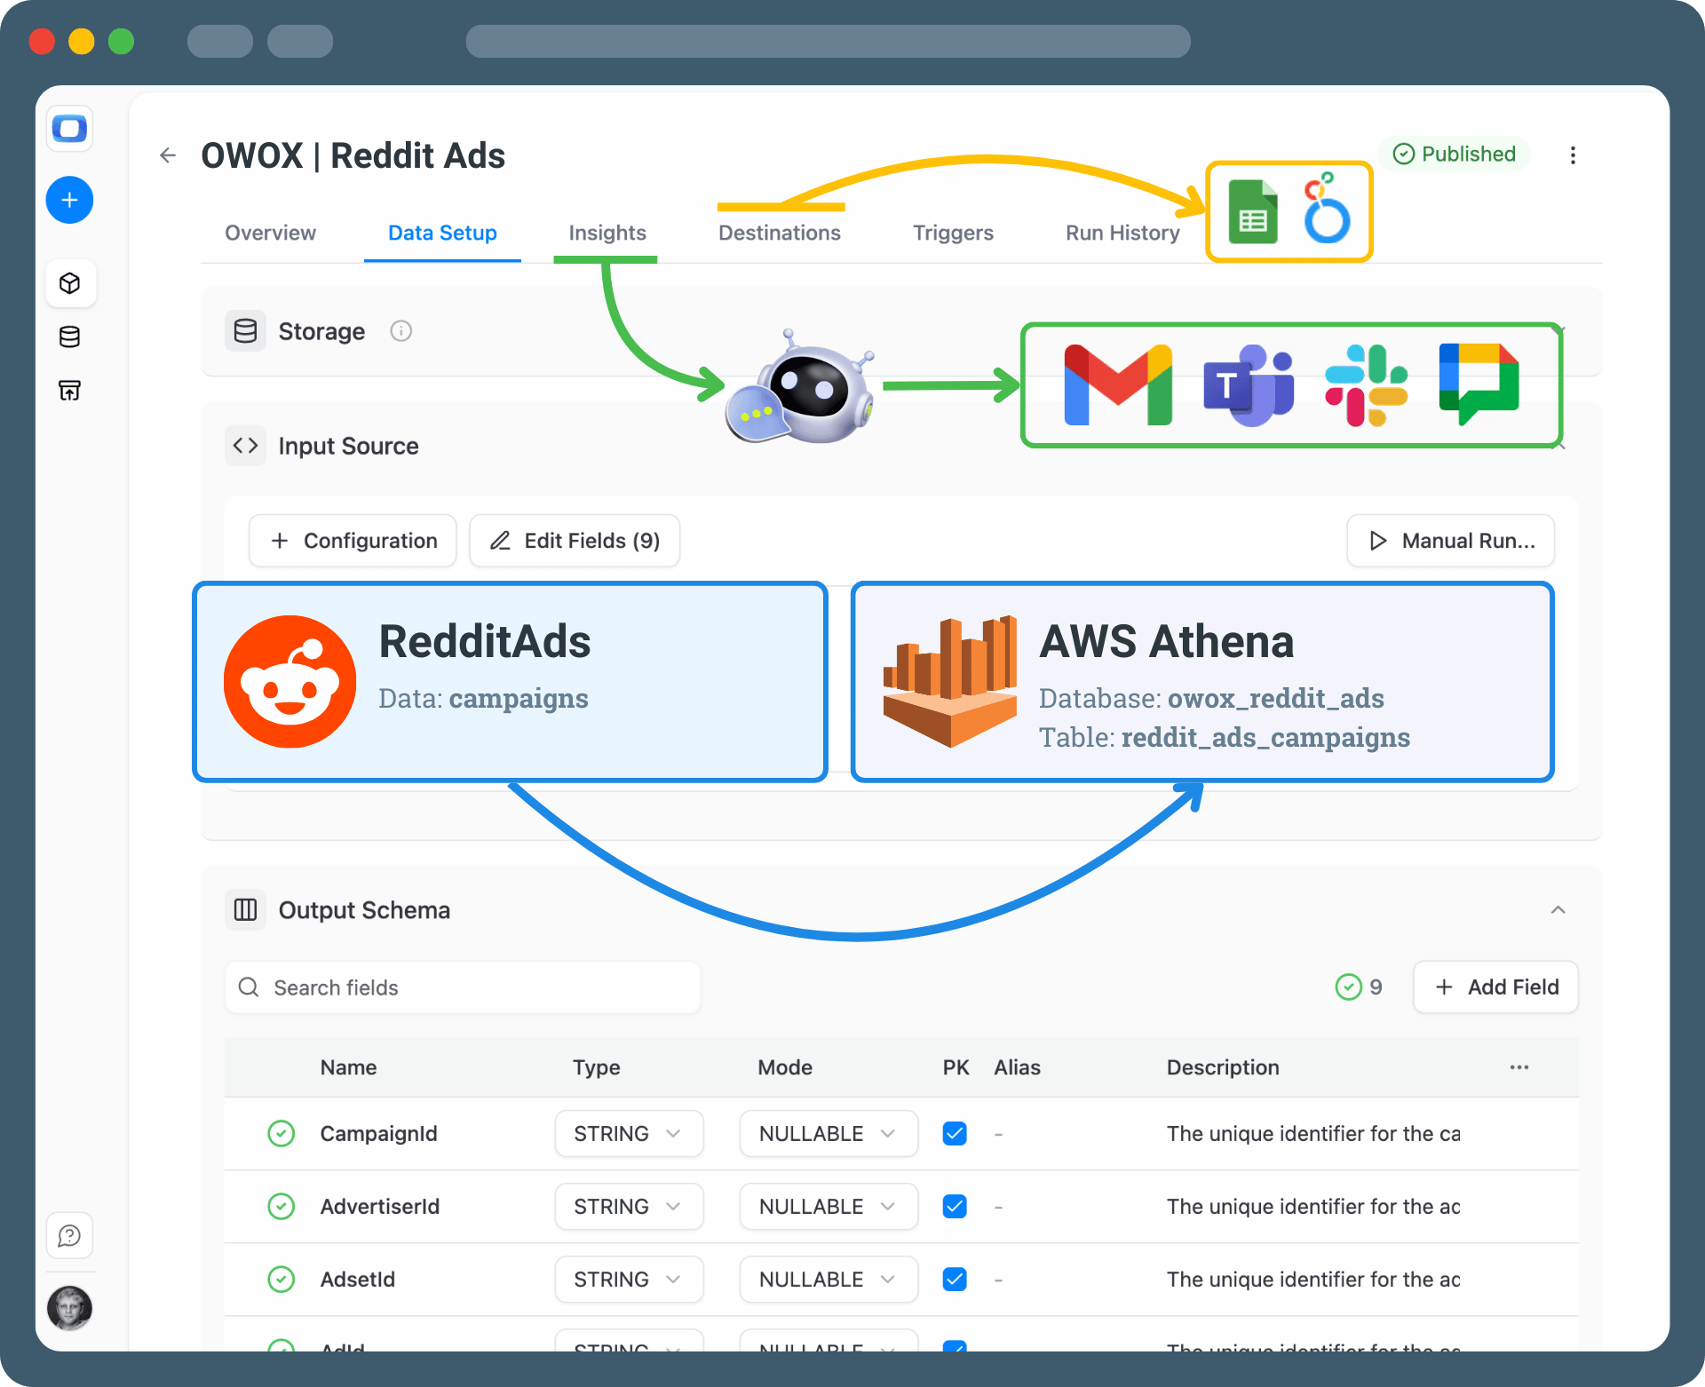
Task: Collapse the Output Schema section
Action: (1558, 909)
